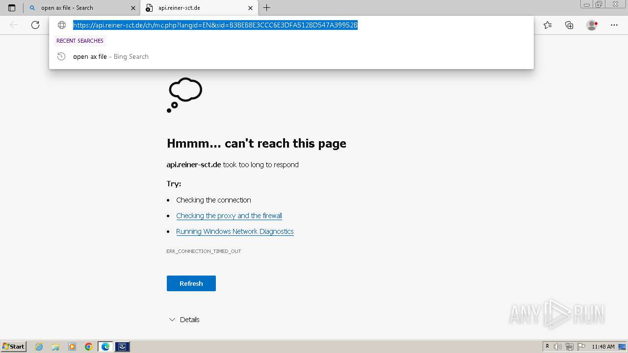Launch Internet Explorer from the taskbar
The width and height of the screenshot is (628, 353).
point(39,347)
